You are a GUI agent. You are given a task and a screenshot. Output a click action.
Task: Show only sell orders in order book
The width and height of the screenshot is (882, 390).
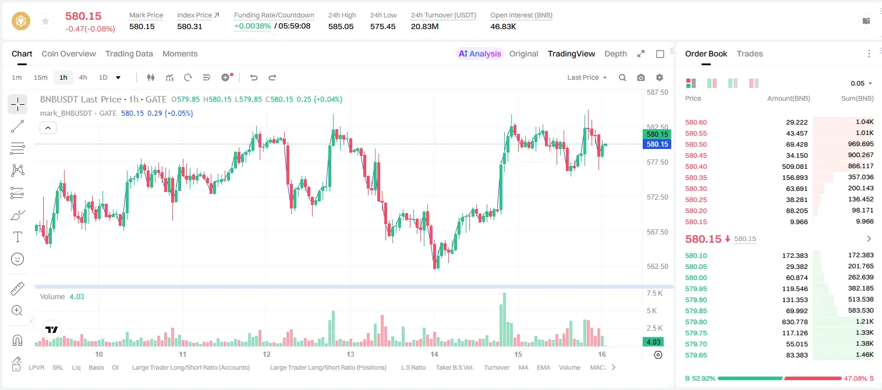coord(754,83)
